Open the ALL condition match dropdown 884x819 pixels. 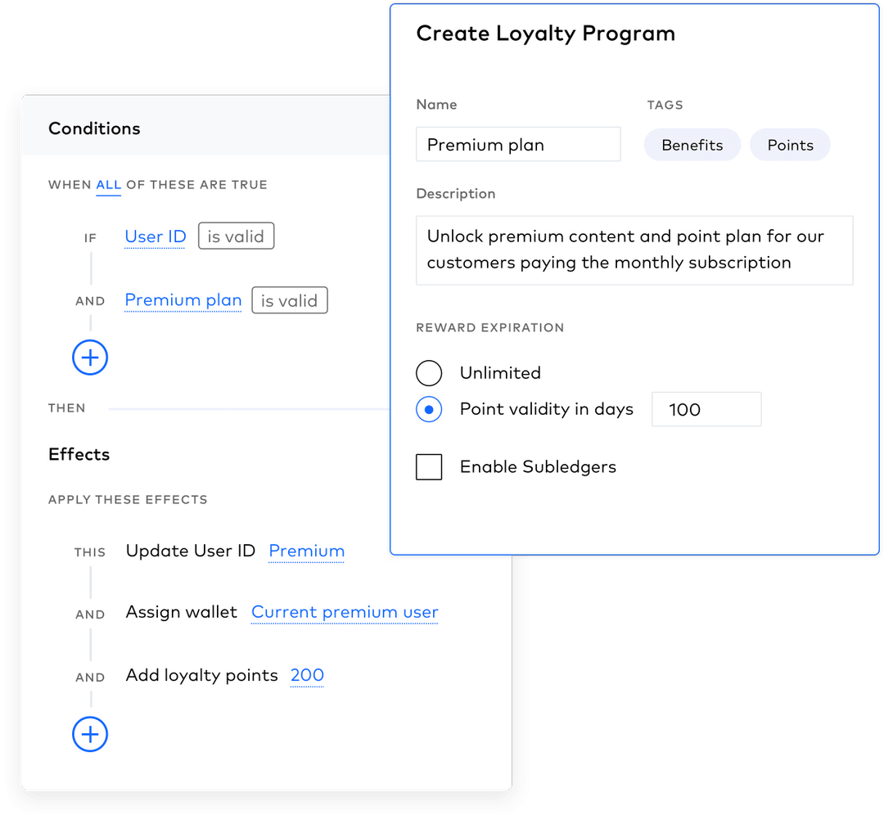[108, 185]
